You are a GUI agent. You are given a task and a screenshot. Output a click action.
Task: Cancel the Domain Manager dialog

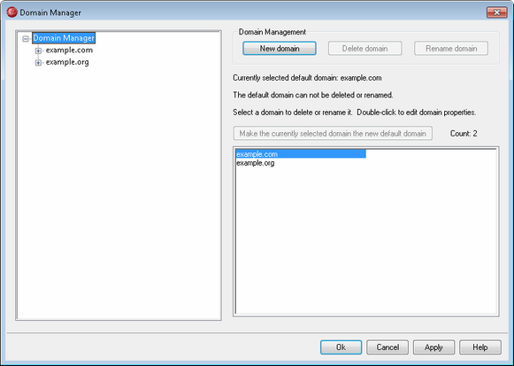point(387,347)
